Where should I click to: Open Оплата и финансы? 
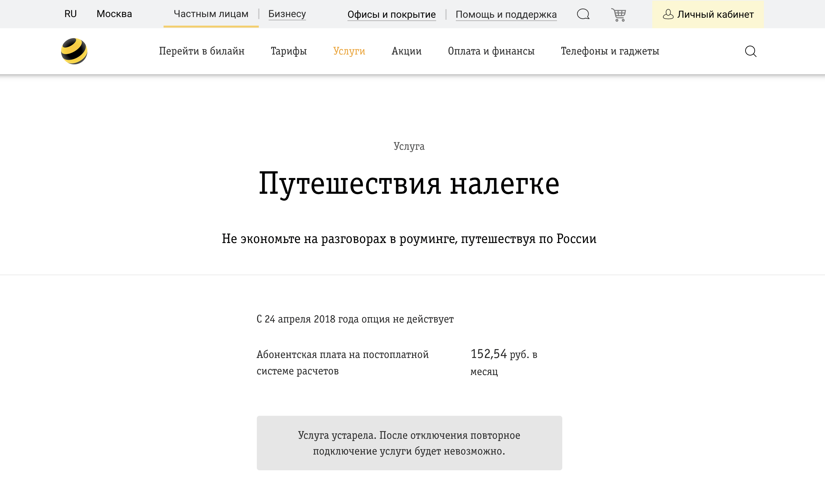point(491,51)
